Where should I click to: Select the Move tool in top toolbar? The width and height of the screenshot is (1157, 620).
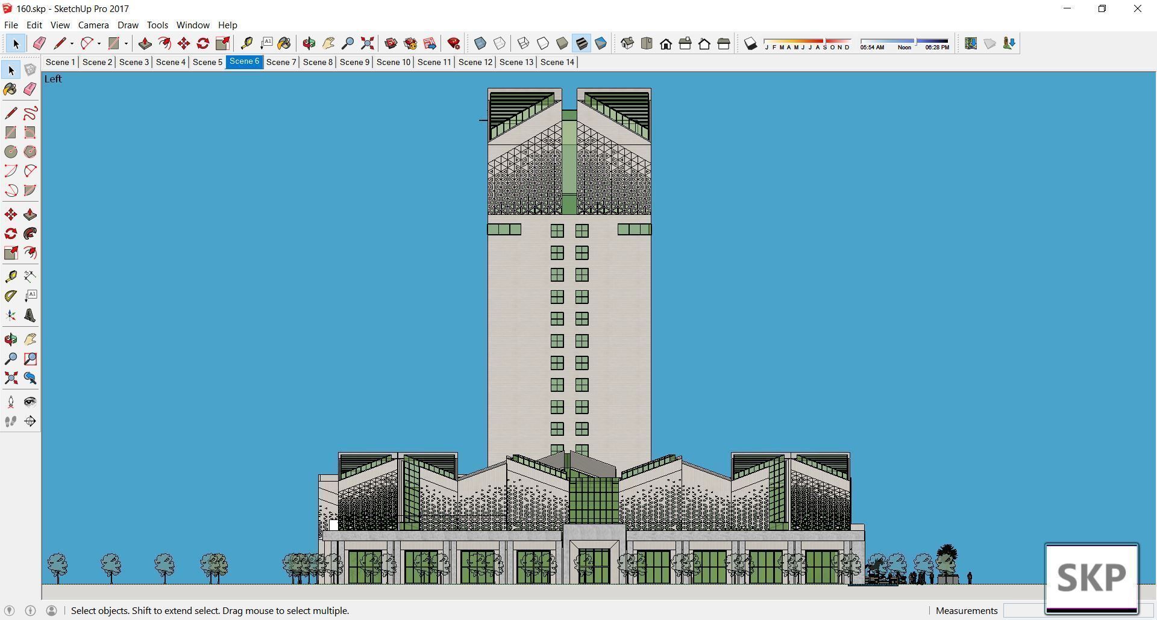tap(184, 43)
